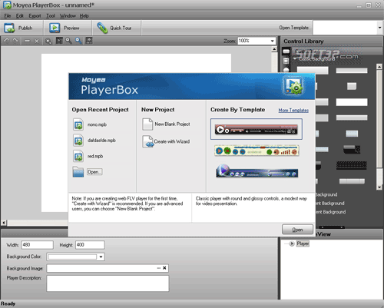Screen dimensions: 384x308
Task: Clear background image with X icon
Action: (164, 268)
